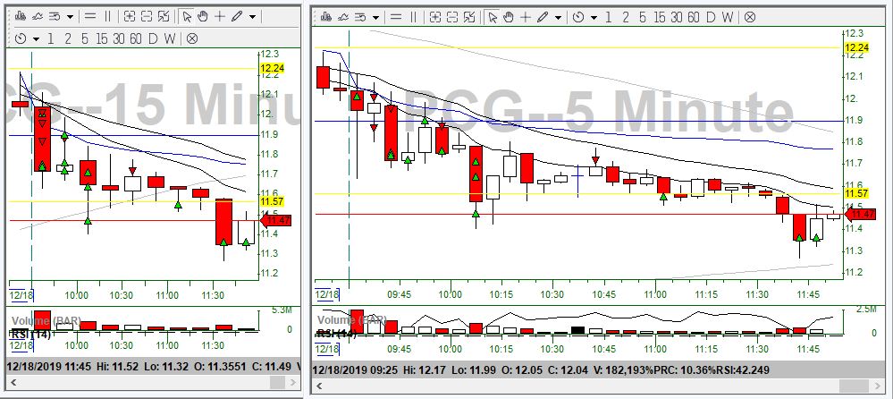Open the studies list dropdown arrow in the 15-minute chart
Screen dimensions: 893x399
(70, 16)
